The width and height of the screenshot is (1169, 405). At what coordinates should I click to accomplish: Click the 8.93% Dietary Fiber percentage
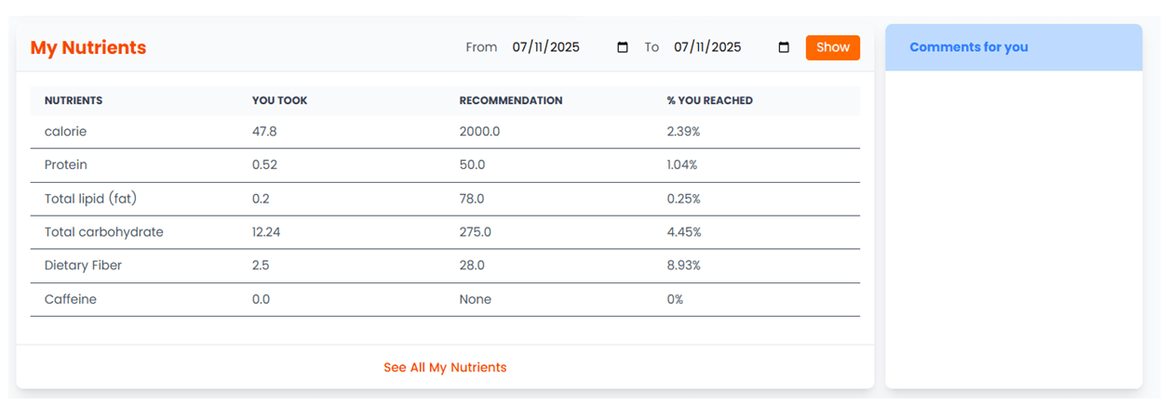[x=684, y=266]
